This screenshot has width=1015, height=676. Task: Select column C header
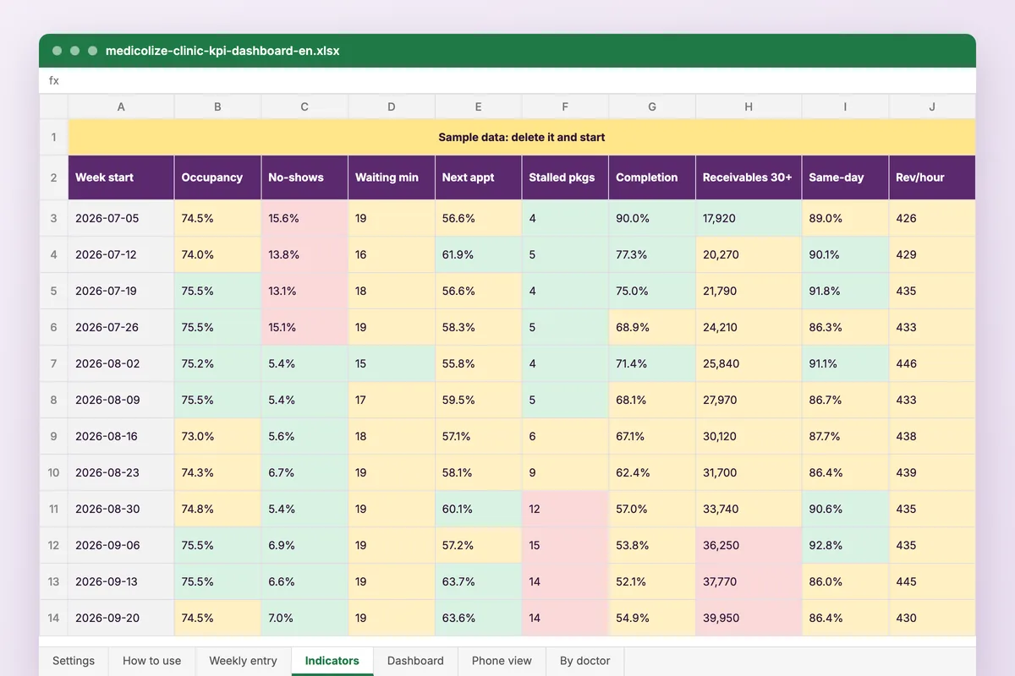(304, 106)
